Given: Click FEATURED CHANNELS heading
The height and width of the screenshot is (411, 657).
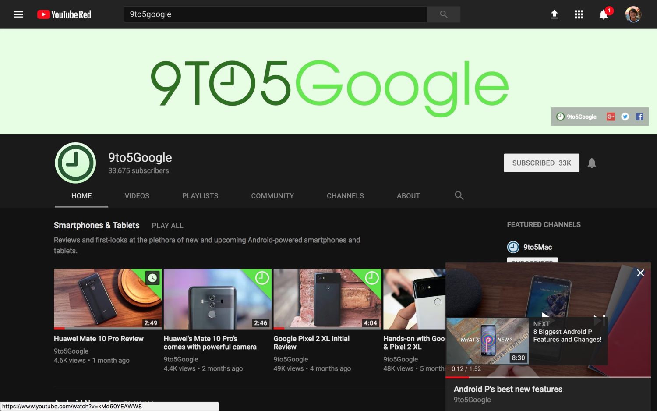Looking at the screenshot, I should (544, 225).
